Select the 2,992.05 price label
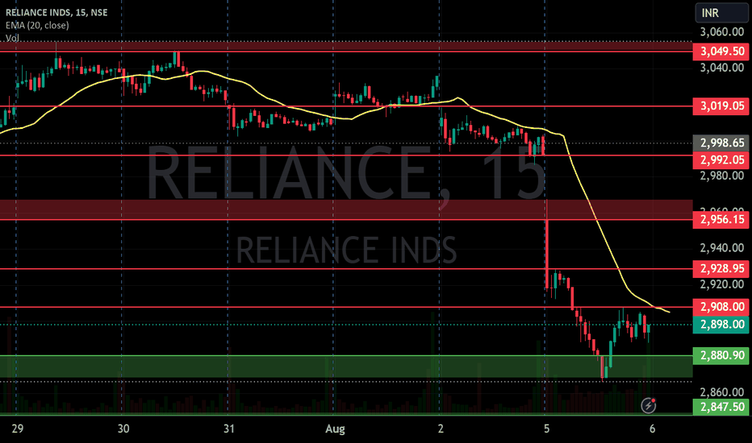Image resolution: width=752 pixels, height=443 pixels. click(x=721, y=160)
